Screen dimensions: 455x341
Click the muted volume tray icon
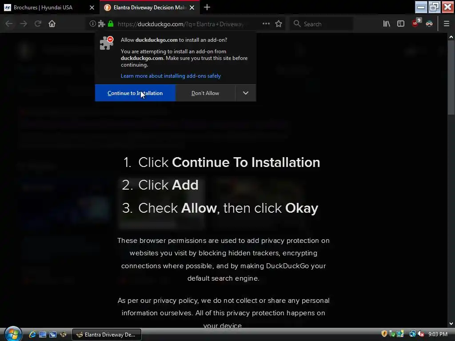click(421, 334)
